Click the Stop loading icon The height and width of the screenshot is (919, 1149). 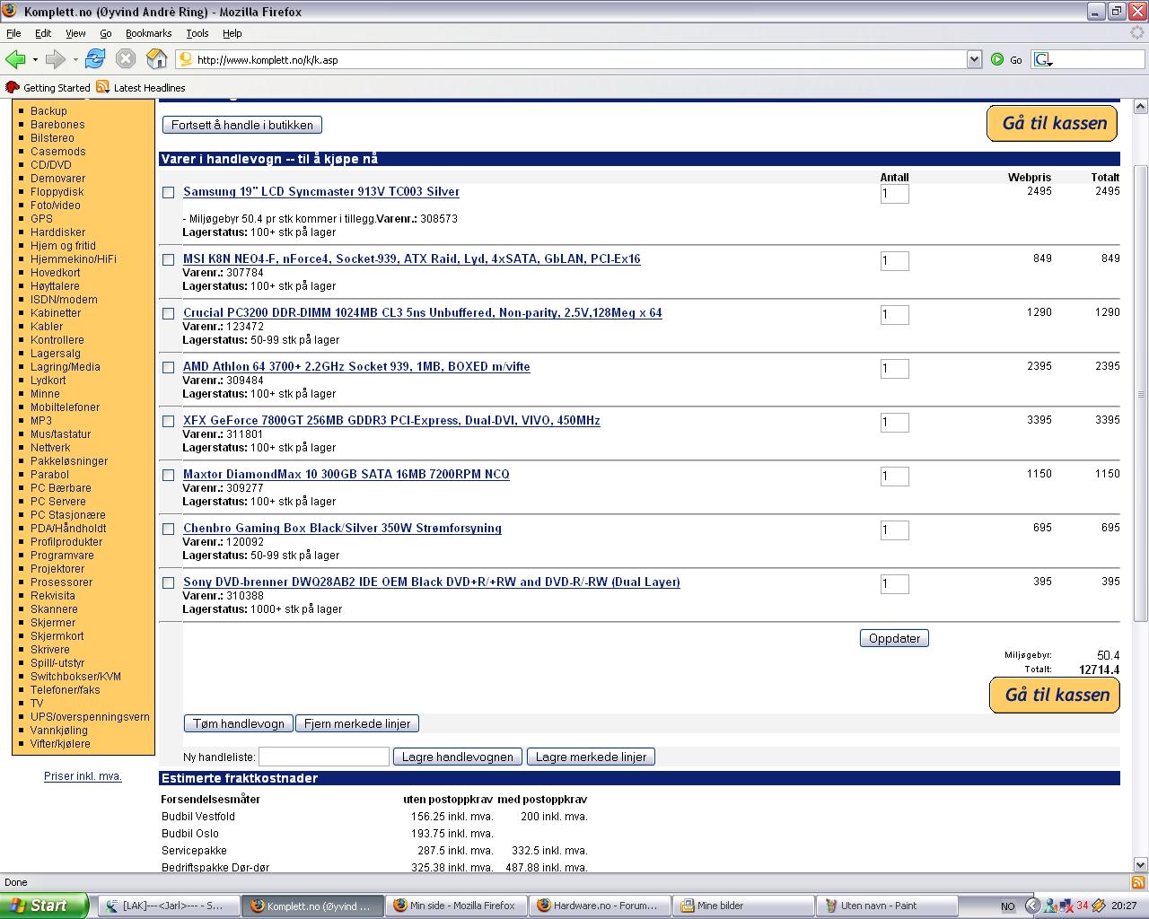126,59
